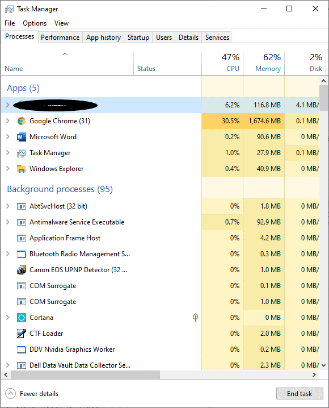Open the Options menu
329x408 pixels.
[x=35, y=23]
